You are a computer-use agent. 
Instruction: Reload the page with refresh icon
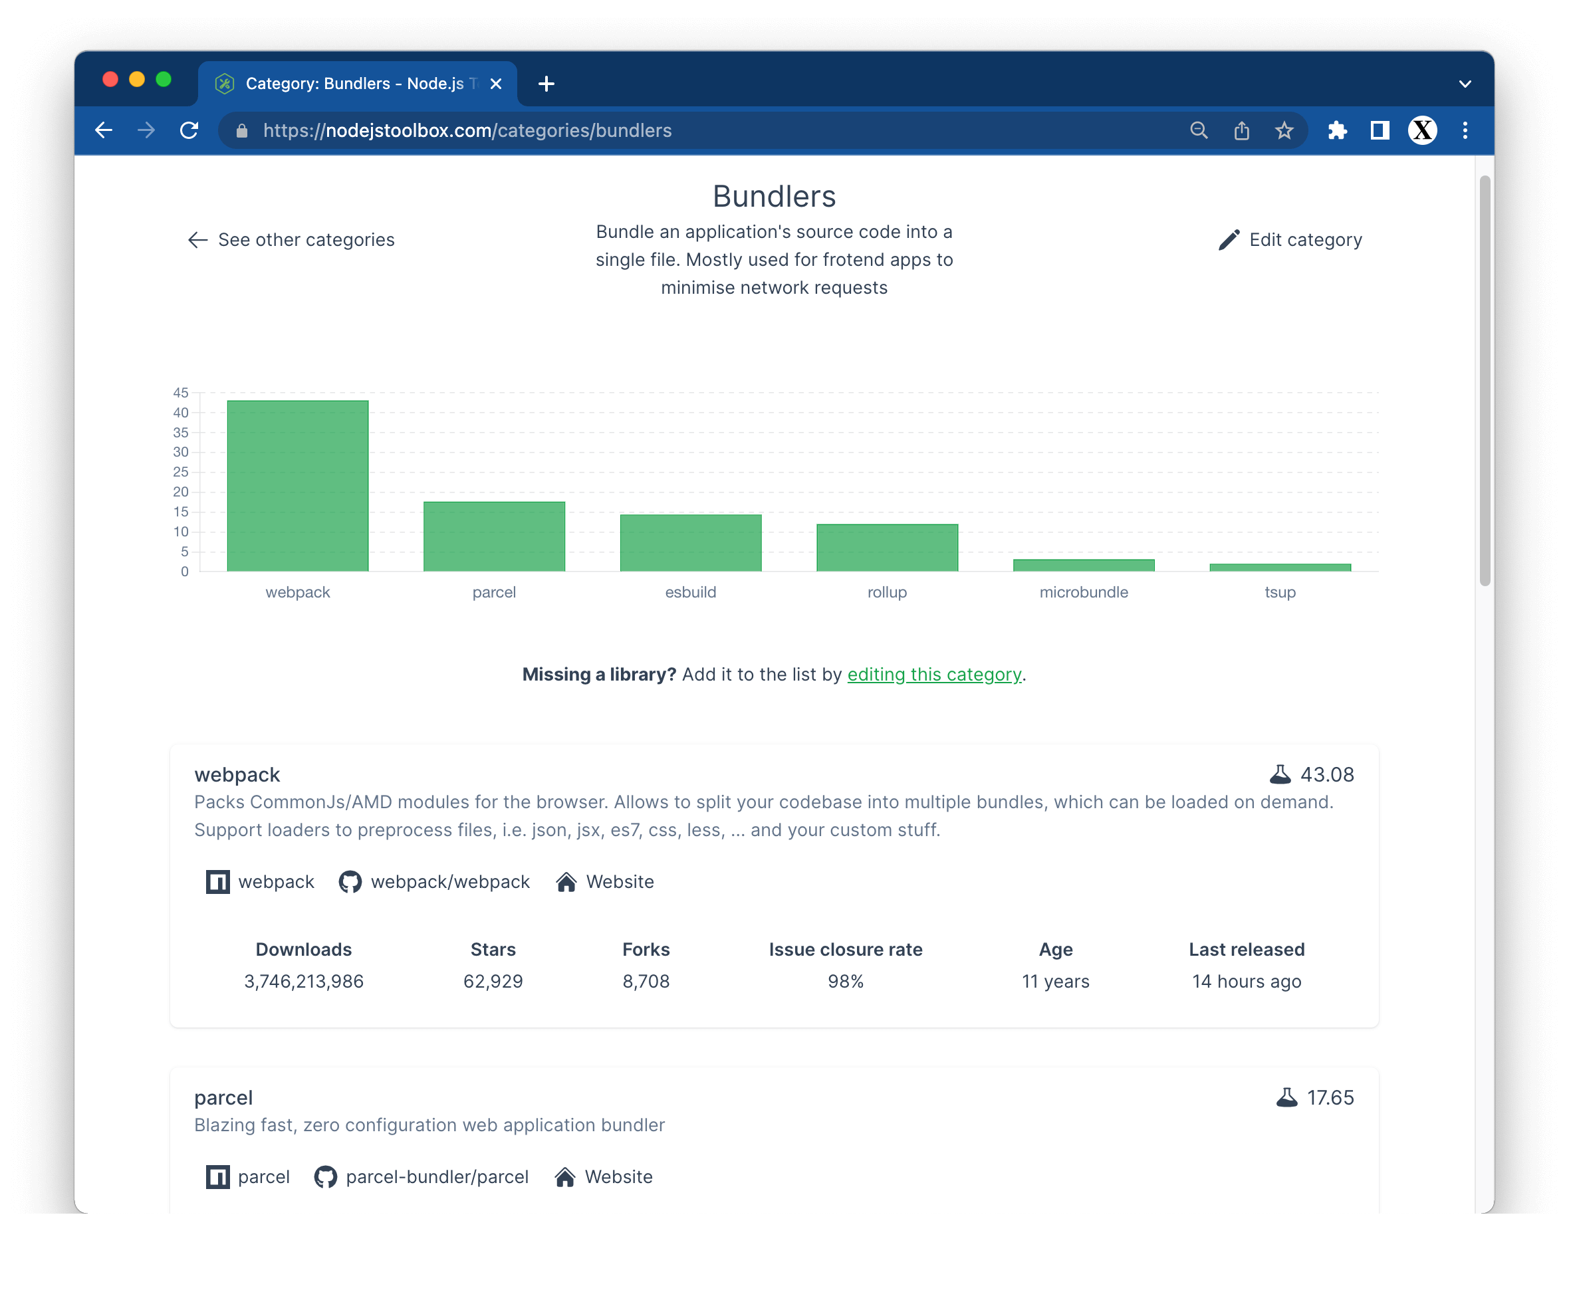(x=189, y=131)
